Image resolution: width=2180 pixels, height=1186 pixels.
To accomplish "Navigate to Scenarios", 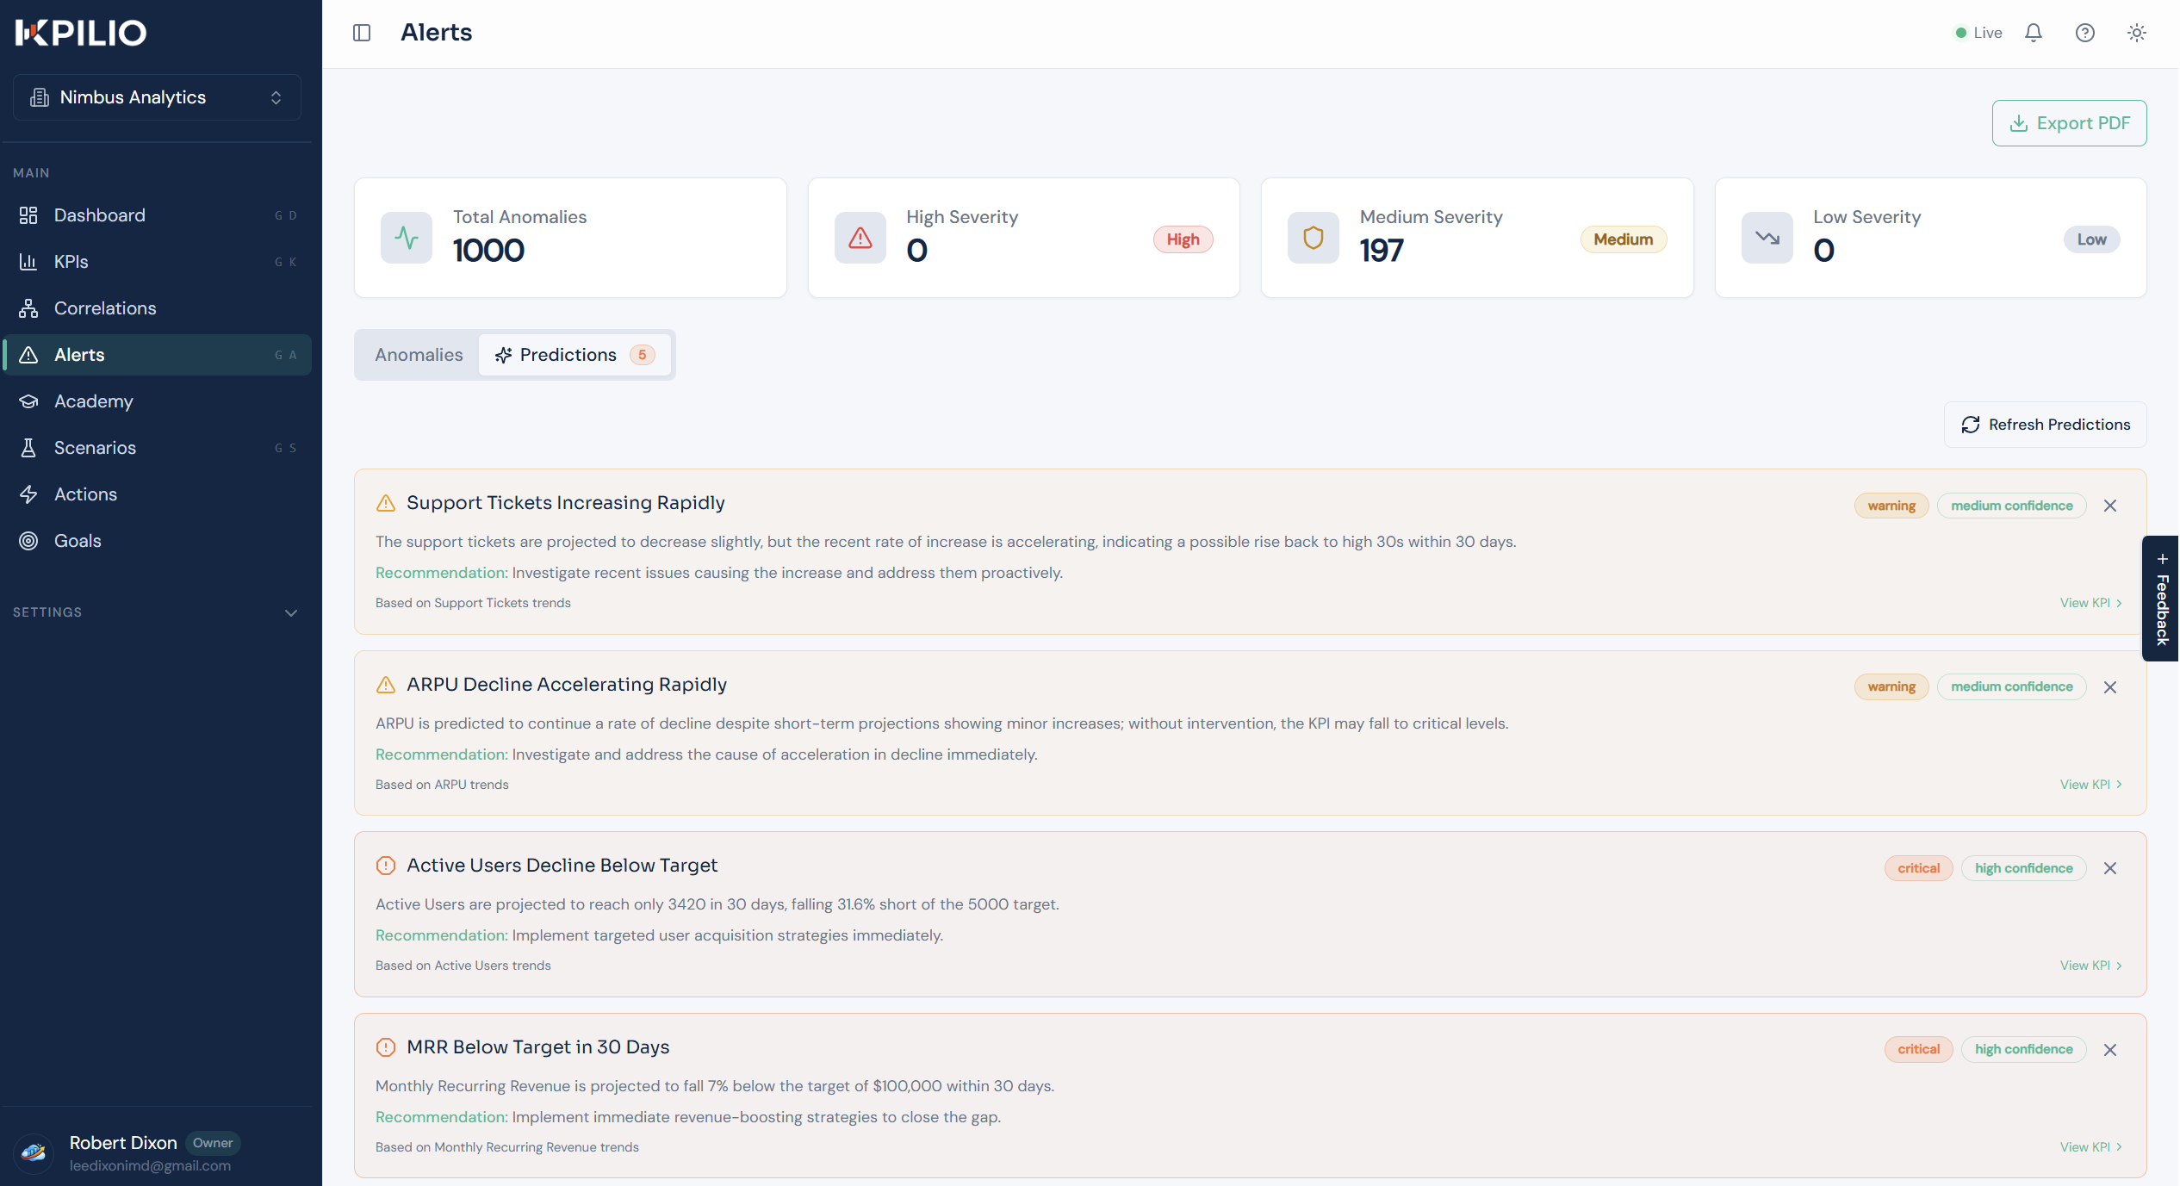I will point(157,448).
